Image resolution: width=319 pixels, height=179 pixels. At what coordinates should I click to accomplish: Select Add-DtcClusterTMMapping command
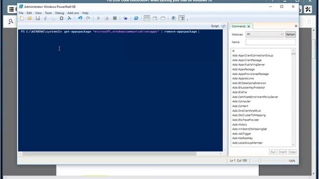point(249,115)
